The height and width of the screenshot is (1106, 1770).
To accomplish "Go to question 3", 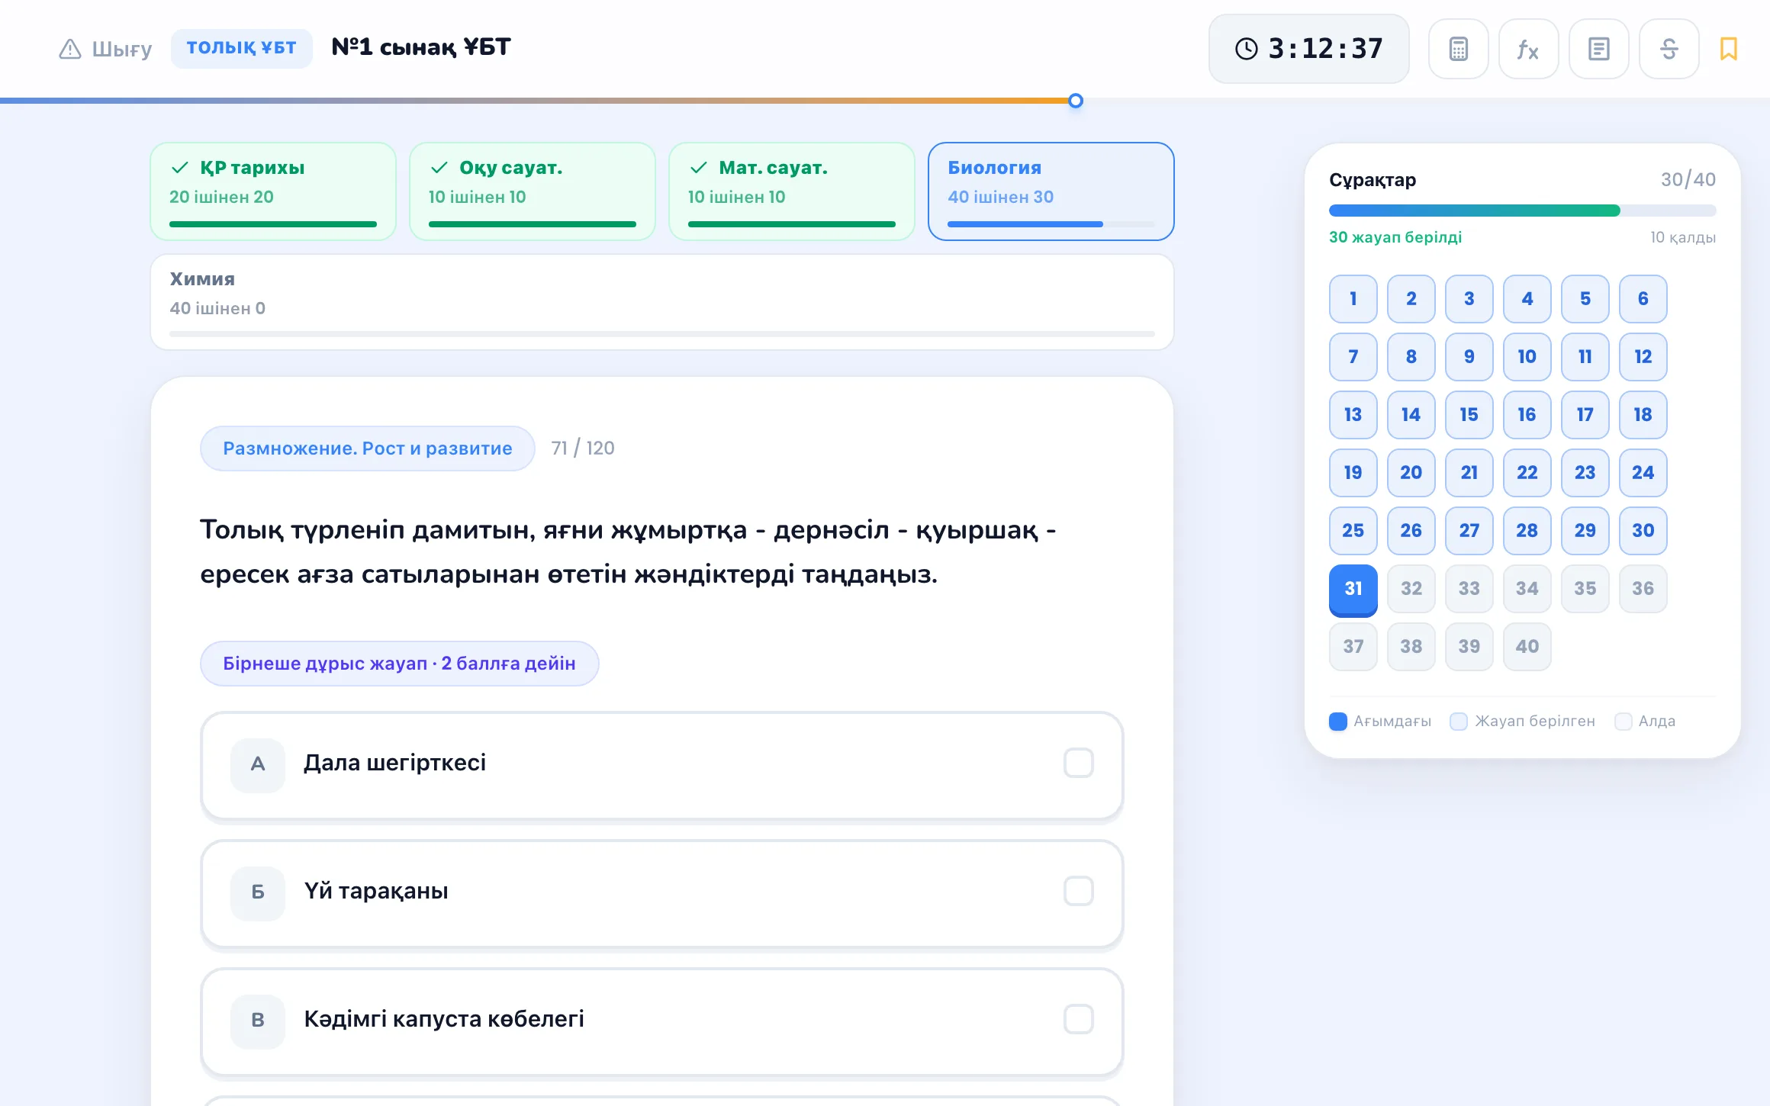I will click(x=1469, y=299).
